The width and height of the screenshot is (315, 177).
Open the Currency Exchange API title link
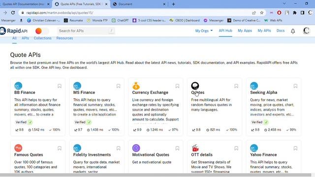point(150,92)
